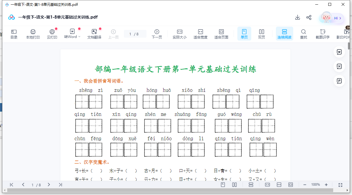
Task: Click the horizontal scrollbar at the bottom
Action: 174,190
